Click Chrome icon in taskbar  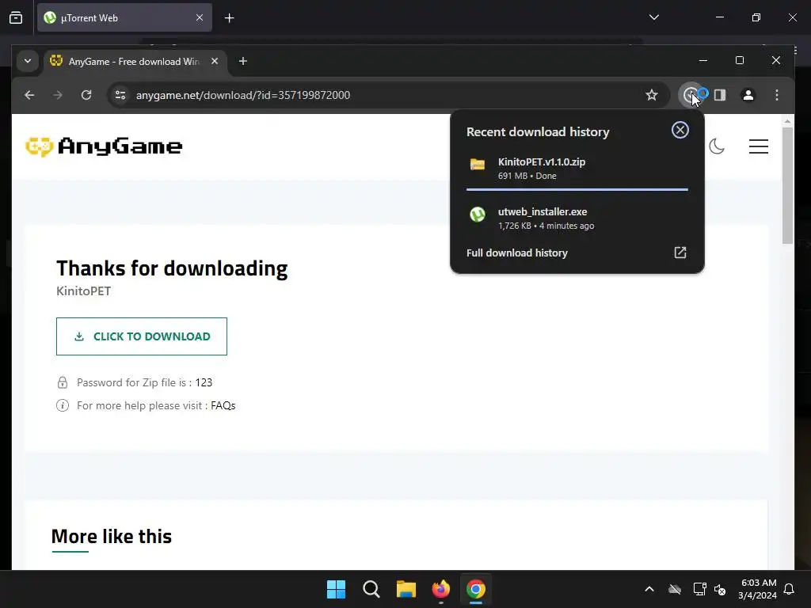coord(476,589)
